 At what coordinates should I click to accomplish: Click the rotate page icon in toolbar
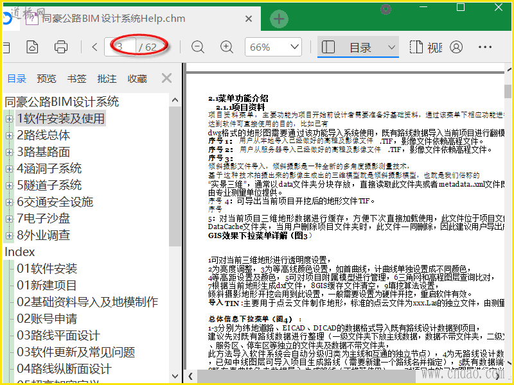32,47
